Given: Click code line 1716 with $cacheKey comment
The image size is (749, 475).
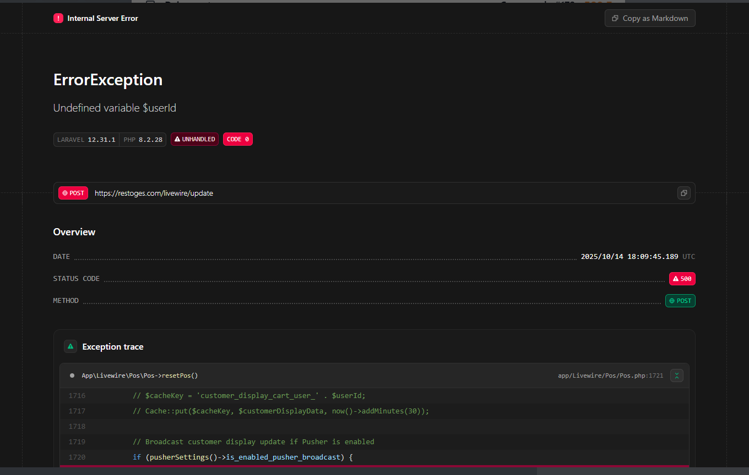Looking at the screenshot, I should click(374, 396).
